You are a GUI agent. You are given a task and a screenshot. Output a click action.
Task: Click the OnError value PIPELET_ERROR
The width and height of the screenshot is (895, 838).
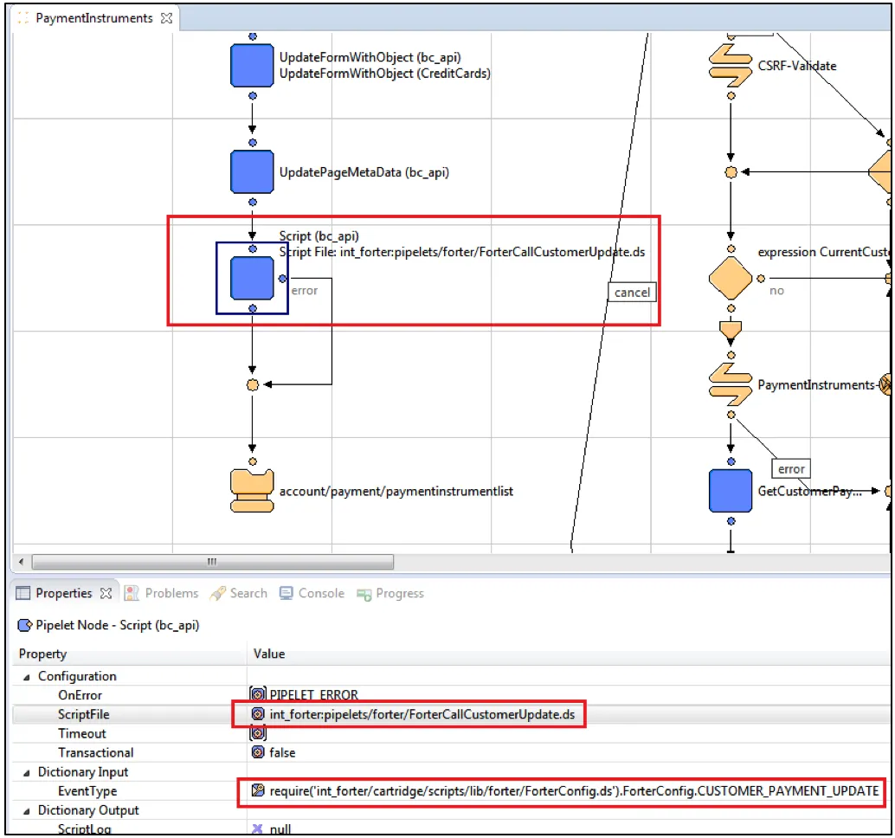pos(314,694)
